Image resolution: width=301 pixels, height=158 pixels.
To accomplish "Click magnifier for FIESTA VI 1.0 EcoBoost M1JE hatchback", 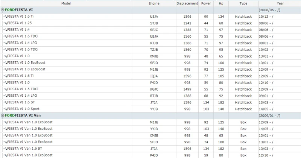I will point(6,70).
